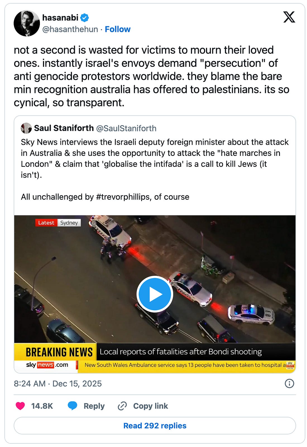Click the Reply label
Screen dimensions: 307x447
click(x=94, y=406)
